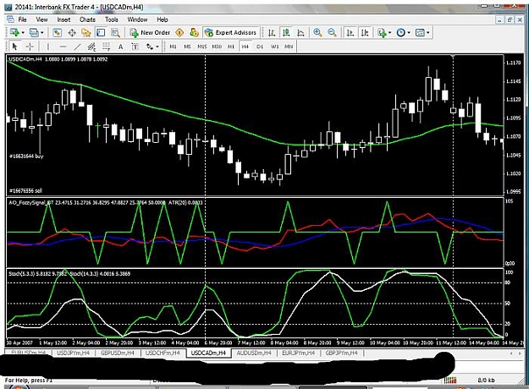Switch to GBPUSDm,H4 chart tab
The height and width of the screenshot is (389, 529).
coord(118,353)
